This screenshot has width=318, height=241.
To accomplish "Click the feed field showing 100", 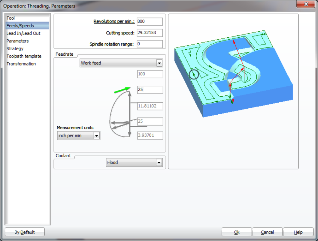I will pyautogui.click(x=150, y=74).
